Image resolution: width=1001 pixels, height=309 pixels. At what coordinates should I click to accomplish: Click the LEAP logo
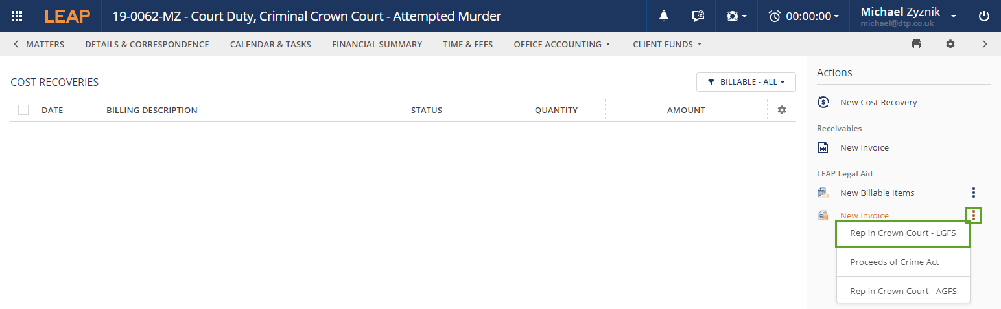(x=67, y=16)
